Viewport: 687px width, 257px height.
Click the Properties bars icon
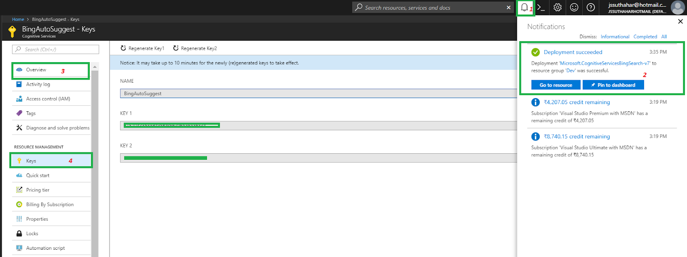click(x=19, y=219)
